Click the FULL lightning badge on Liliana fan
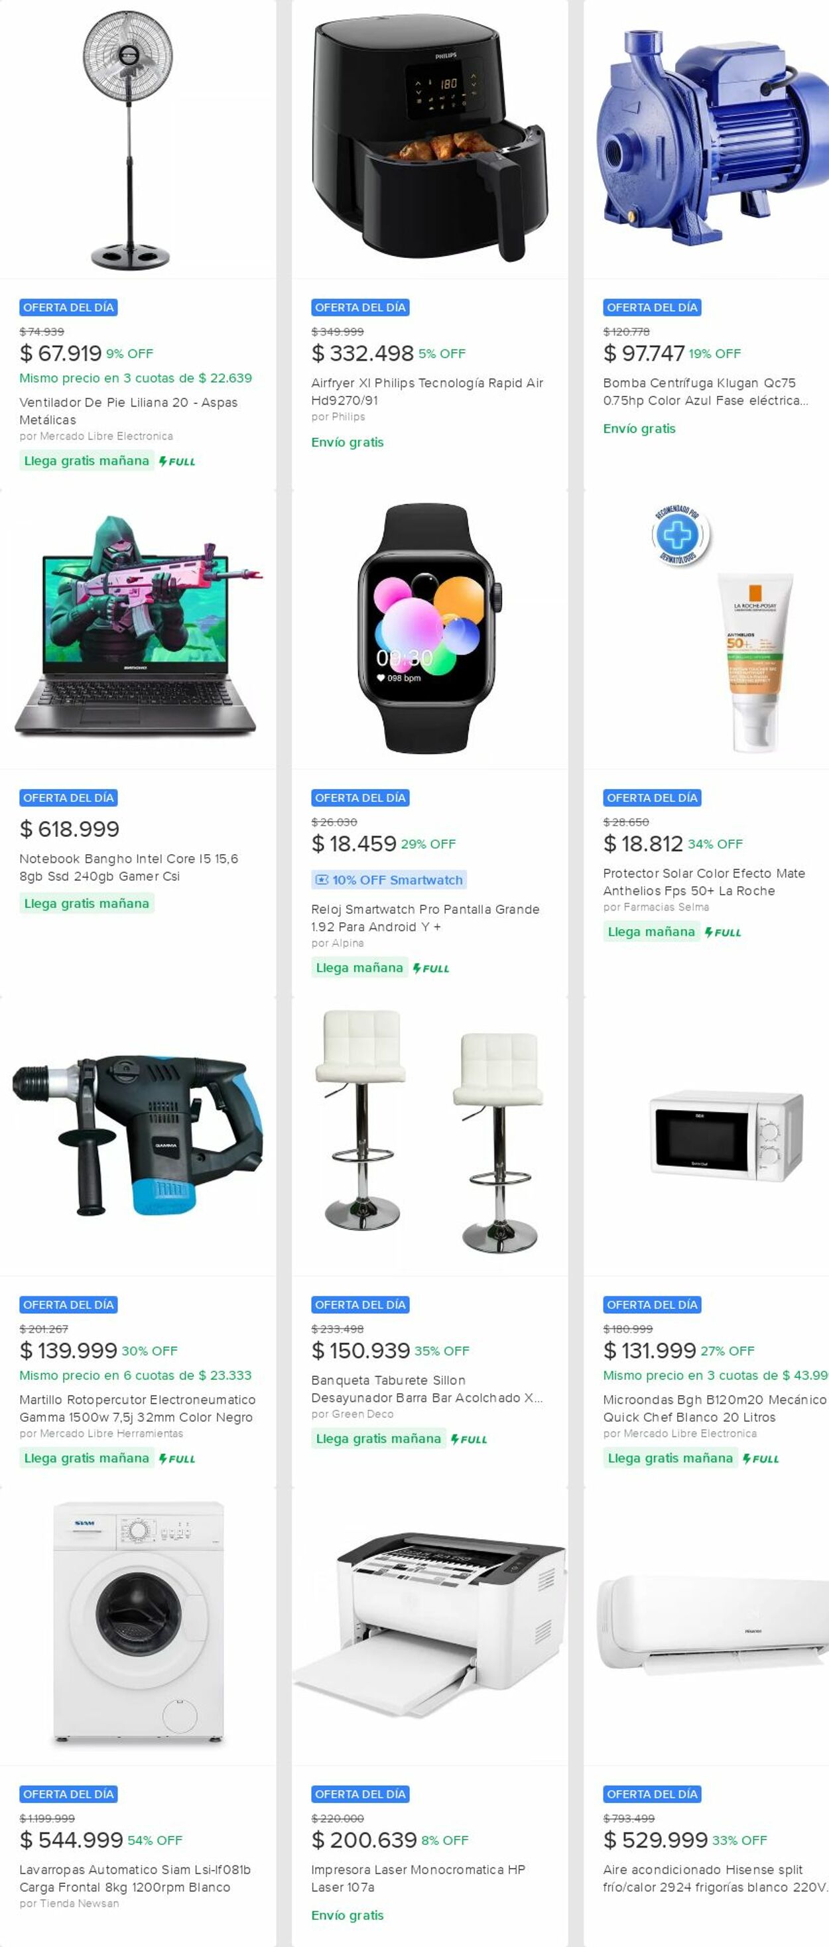Viewport: 829px width, 1947px height. click(x=177, y=461)
